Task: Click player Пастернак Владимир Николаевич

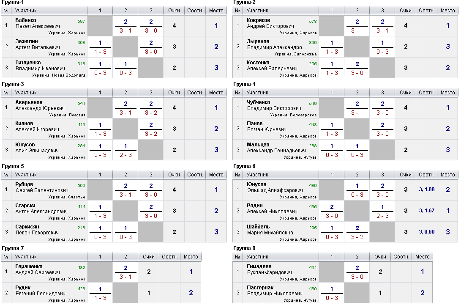Action: 274,291
